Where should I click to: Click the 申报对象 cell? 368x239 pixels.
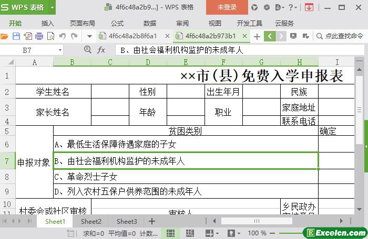(x=34, y=162)
